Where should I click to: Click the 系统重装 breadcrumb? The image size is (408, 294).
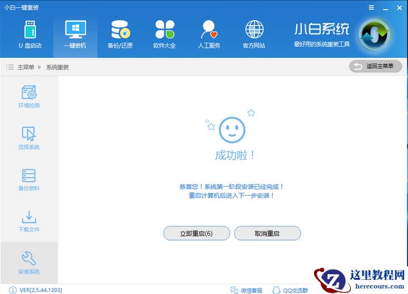pyautogui.click(x=57, y=68)
